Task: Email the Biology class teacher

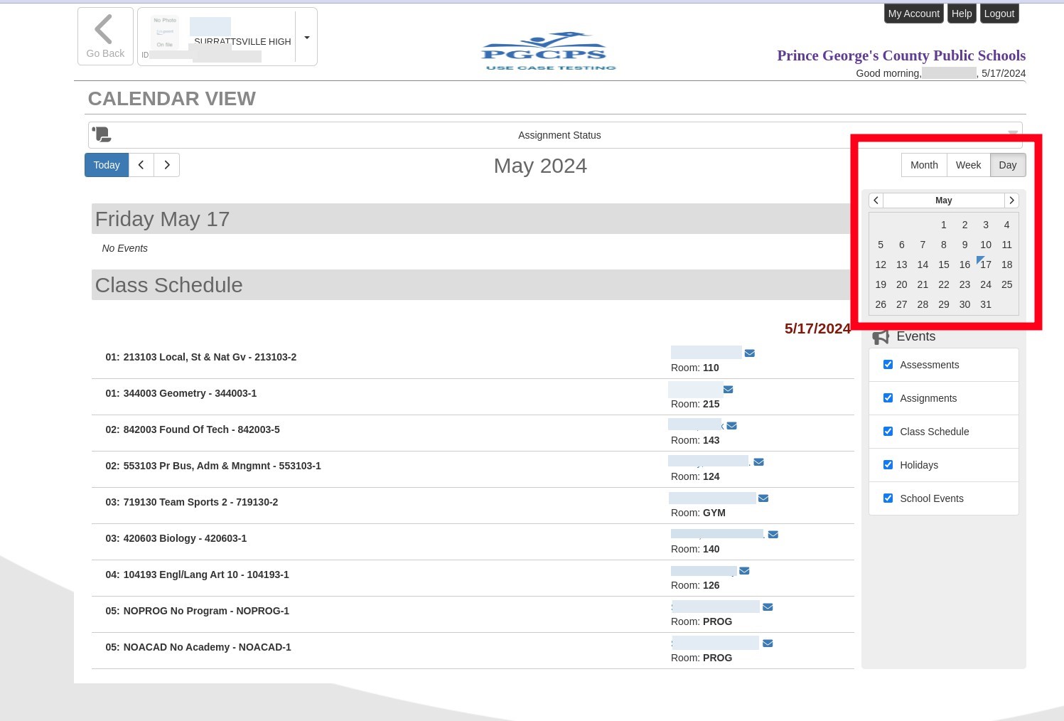Action: tap(773, 535)
